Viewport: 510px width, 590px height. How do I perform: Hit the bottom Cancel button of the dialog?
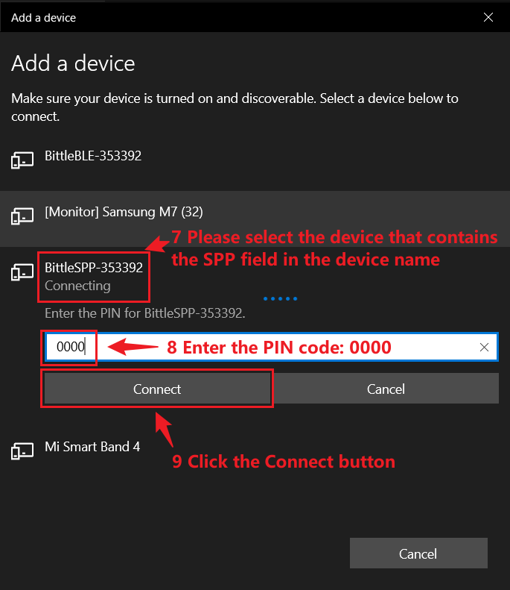(x=418, y=553)
